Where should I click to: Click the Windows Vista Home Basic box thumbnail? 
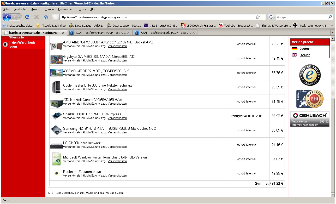(x=56, y=159)
